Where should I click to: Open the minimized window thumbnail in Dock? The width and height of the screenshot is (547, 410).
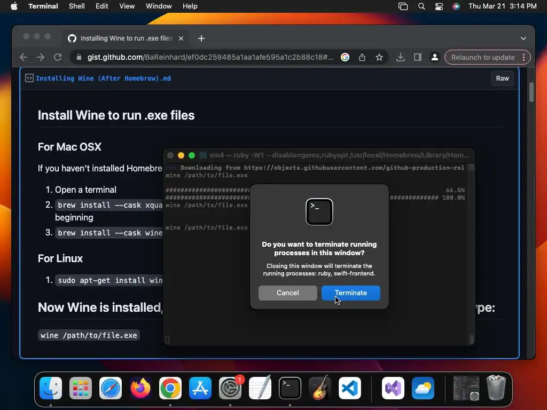tap(466, 388)
